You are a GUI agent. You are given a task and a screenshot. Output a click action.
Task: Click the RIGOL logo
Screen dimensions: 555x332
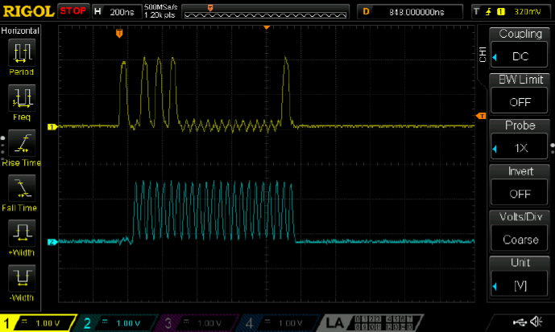point(28,11)
